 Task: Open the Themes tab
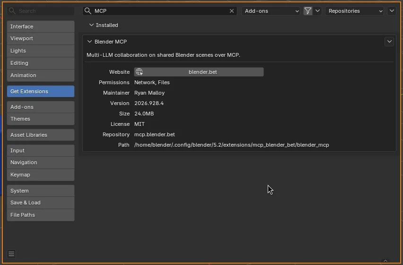41,119
